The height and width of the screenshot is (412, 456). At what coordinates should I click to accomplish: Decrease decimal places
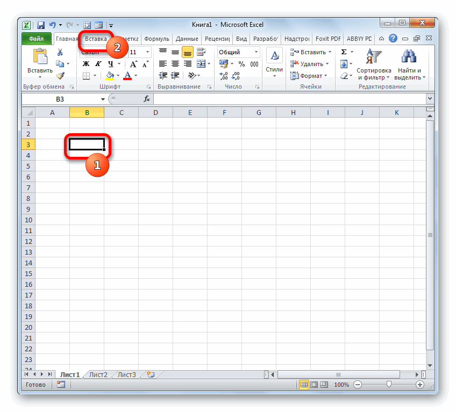coord(236,76)
